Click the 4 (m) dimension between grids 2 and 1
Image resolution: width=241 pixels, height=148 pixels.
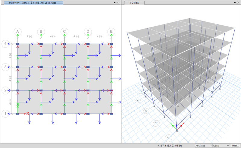tap(10, 102)
